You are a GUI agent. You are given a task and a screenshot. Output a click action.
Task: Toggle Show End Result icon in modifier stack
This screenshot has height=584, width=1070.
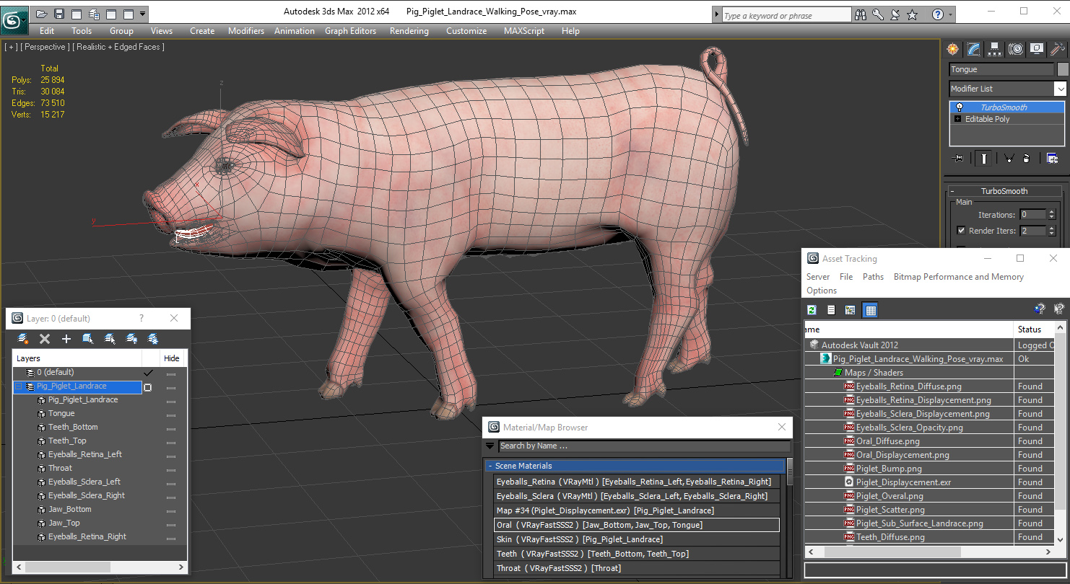click(x=983, y=159)
